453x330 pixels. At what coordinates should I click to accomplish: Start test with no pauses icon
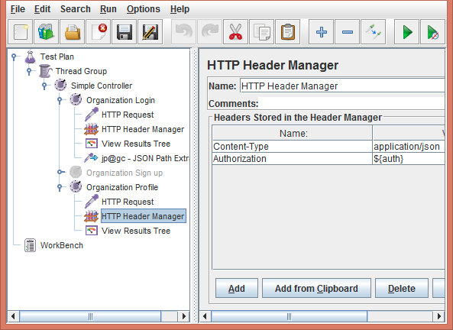click(x=433, y=32)
